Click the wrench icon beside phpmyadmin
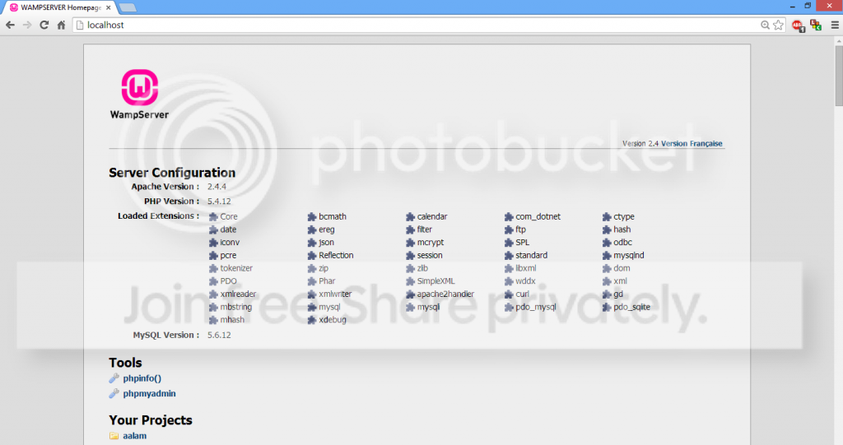Screen dimensions: 843x445 click(x=114, y=393)
